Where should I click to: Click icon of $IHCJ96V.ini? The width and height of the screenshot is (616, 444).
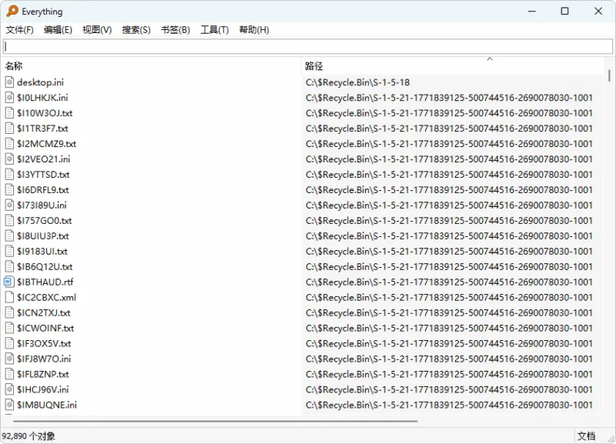9,389
